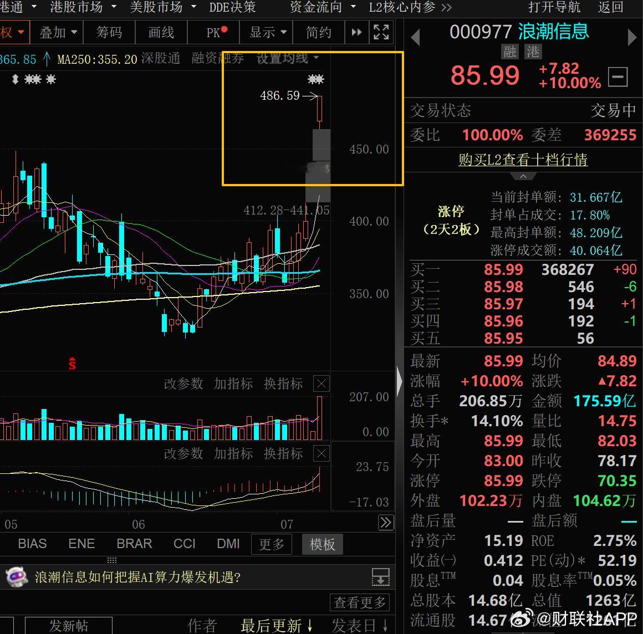
Task: Select the BIAS indicator tab
Action: coord(32,544)
